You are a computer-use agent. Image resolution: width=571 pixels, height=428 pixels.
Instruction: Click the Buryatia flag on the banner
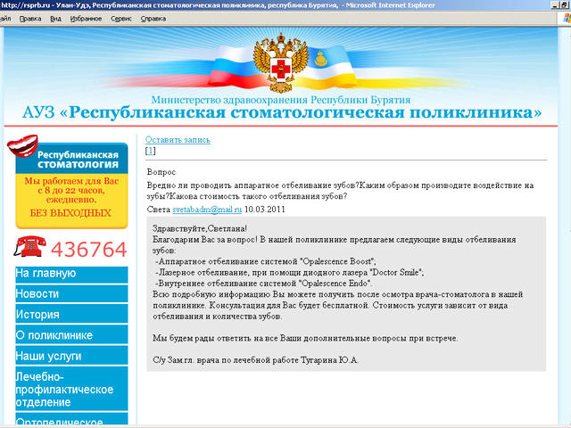tap(329, 68)
